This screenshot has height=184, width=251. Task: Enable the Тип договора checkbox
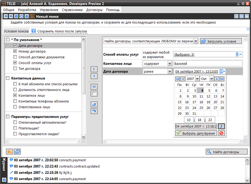15,69
